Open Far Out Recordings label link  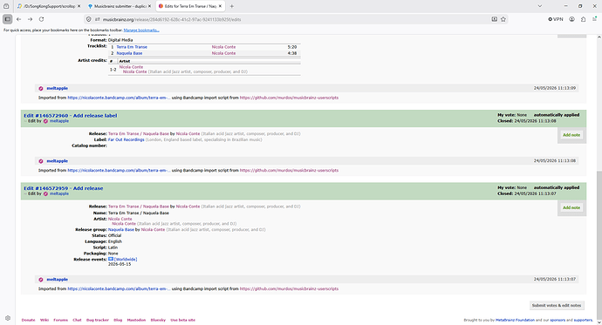pyautogui.click(x=127, y=140)
